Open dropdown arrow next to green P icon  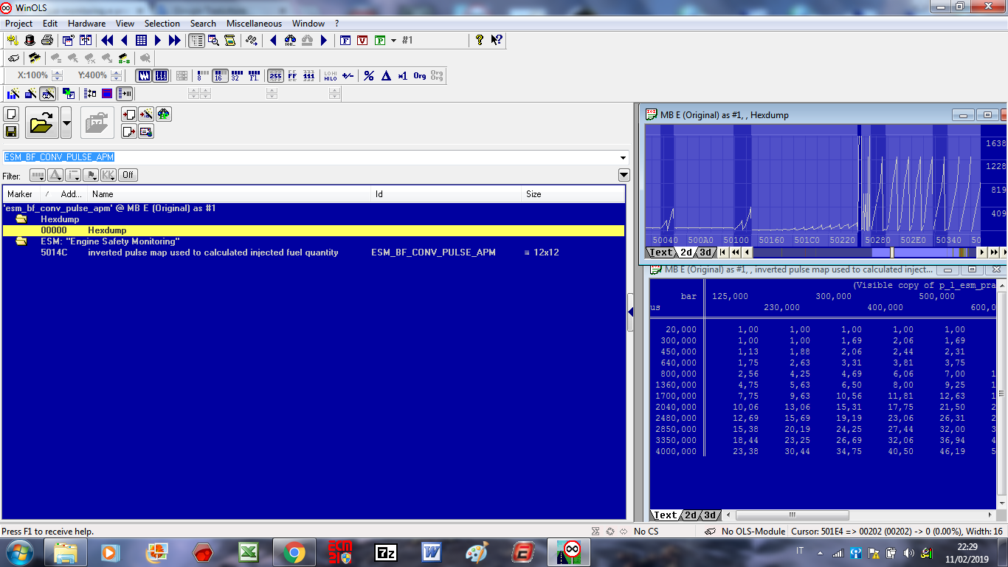coord(393,41)
